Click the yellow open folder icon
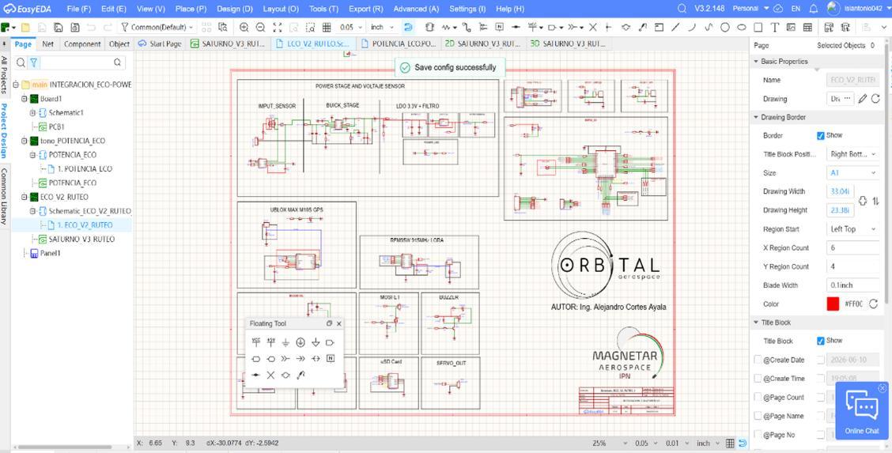 [25, 28]
